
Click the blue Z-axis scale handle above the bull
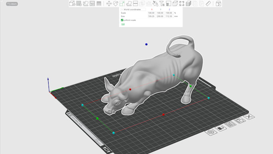coord(146,45)
